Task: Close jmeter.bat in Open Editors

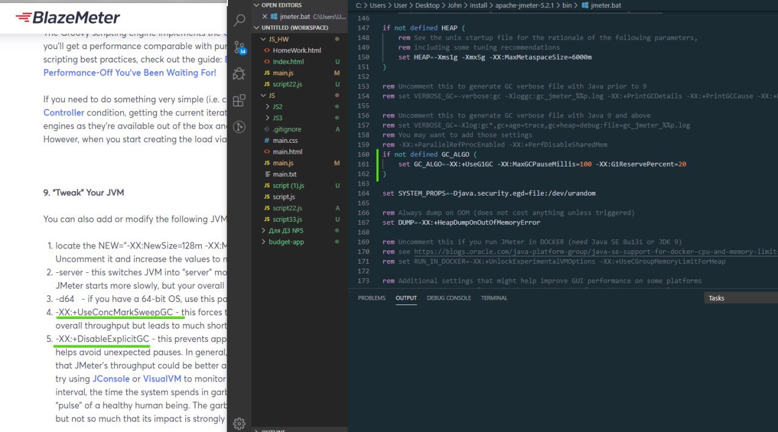Action: click(x=265, y=16)
